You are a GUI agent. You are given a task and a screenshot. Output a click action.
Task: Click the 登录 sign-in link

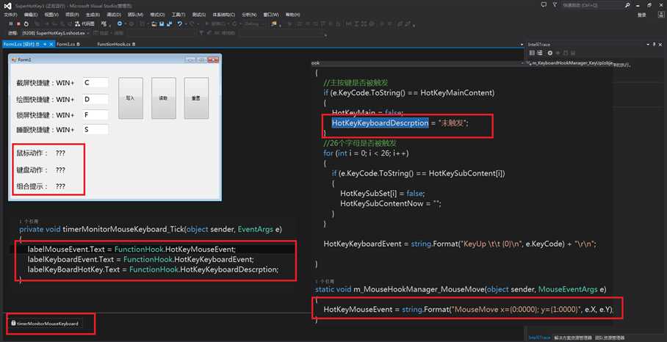[x=642, y=15]
